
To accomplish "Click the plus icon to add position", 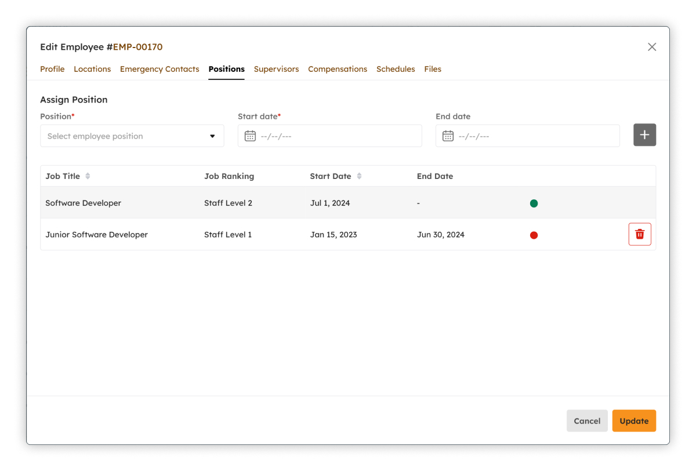I will tap(644, 135).
